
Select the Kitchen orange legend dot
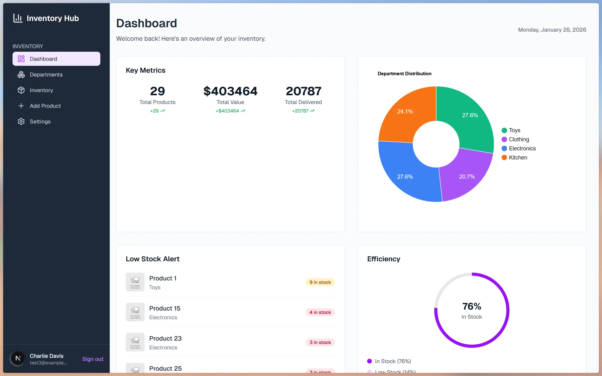504,158
